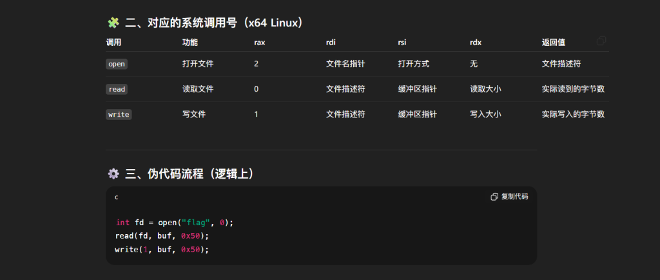Click the rsi column header
Screen dimensions: 660x280
click(x=402, y=43)
